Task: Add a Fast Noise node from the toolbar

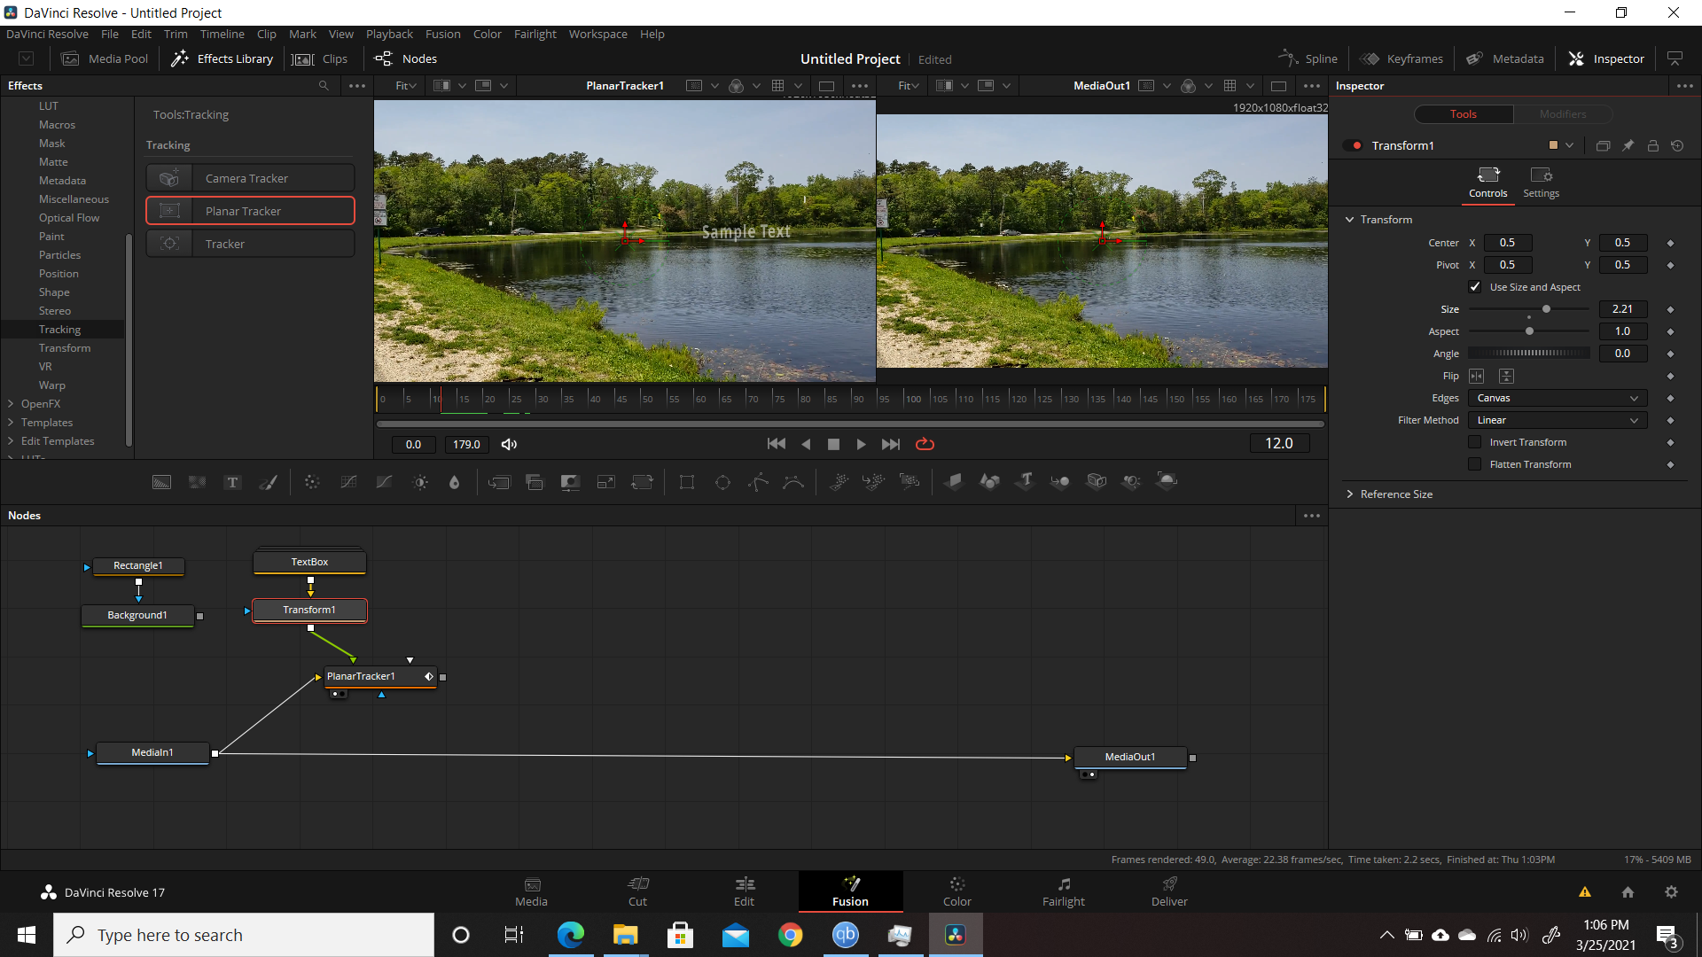Action: [x=197, y=482]
